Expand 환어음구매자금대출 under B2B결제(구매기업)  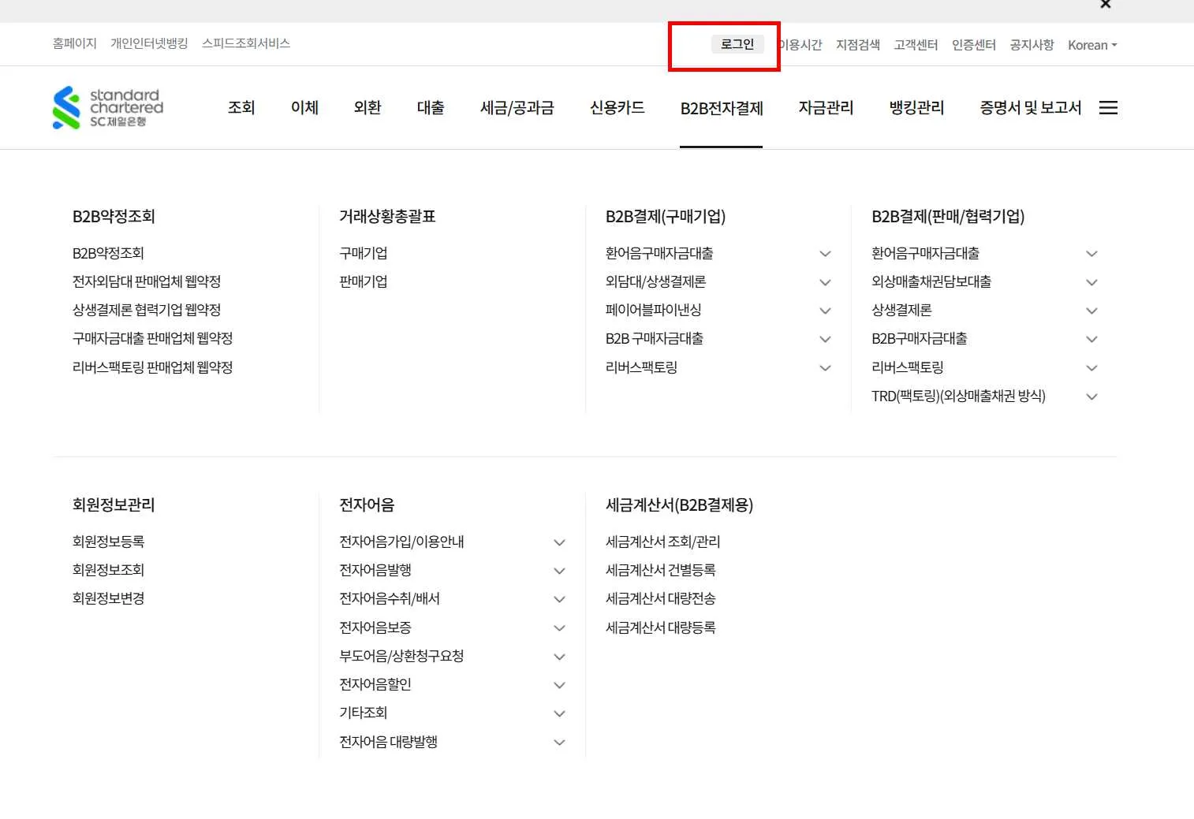(825, 254)
